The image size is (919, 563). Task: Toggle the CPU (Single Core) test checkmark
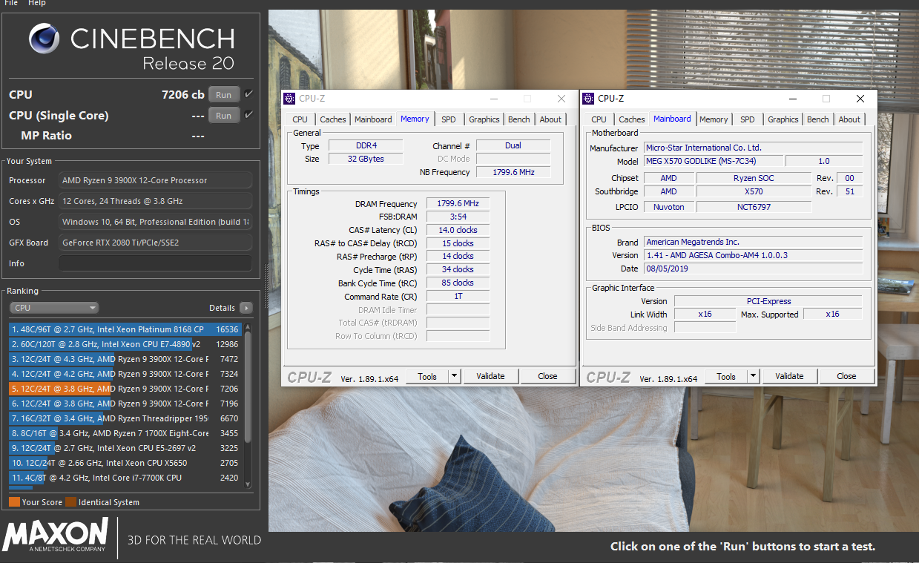(248, 115)
